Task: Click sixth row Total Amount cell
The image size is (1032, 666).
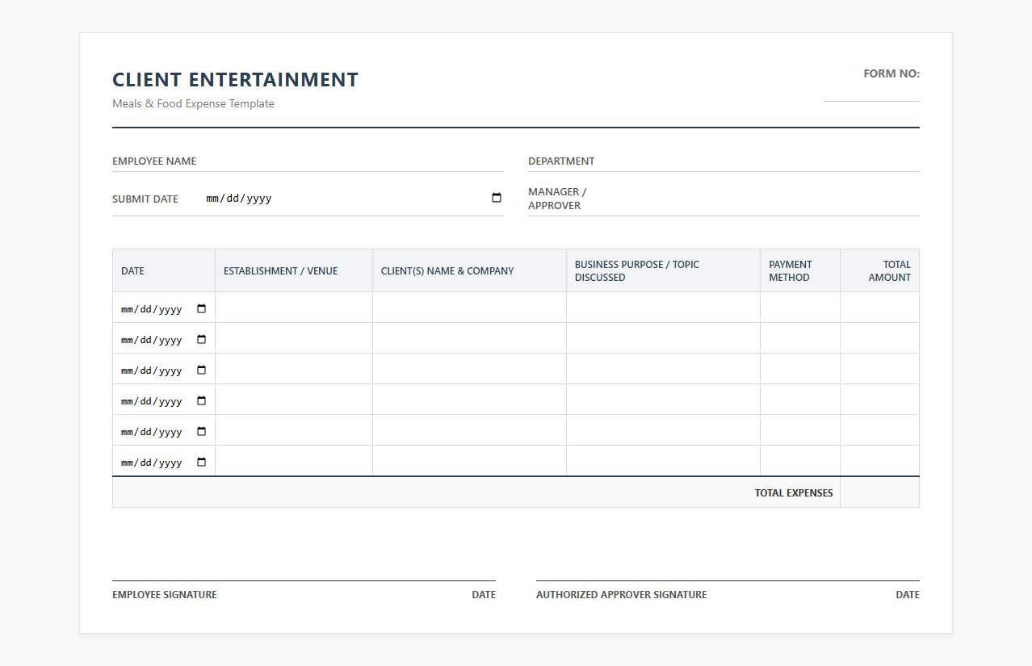Action: coord(879,461)
